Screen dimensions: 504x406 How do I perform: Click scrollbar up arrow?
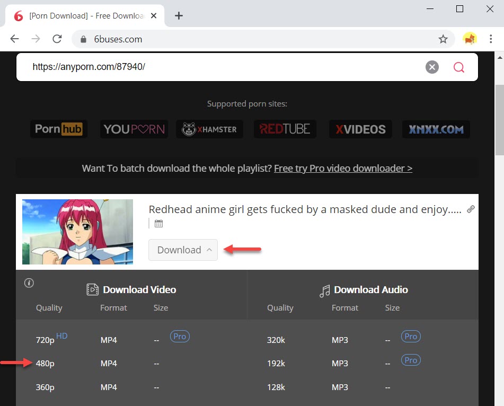(x=500, y=58)
